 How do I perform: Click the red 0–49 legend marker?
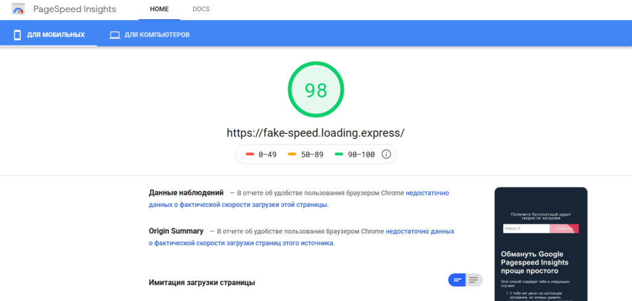[x=250, y=154]
